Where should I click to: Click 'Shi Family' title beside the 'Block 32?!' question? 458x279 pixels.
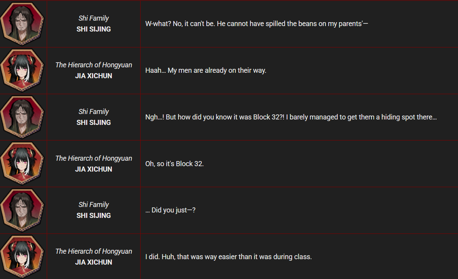coord(93,112)
